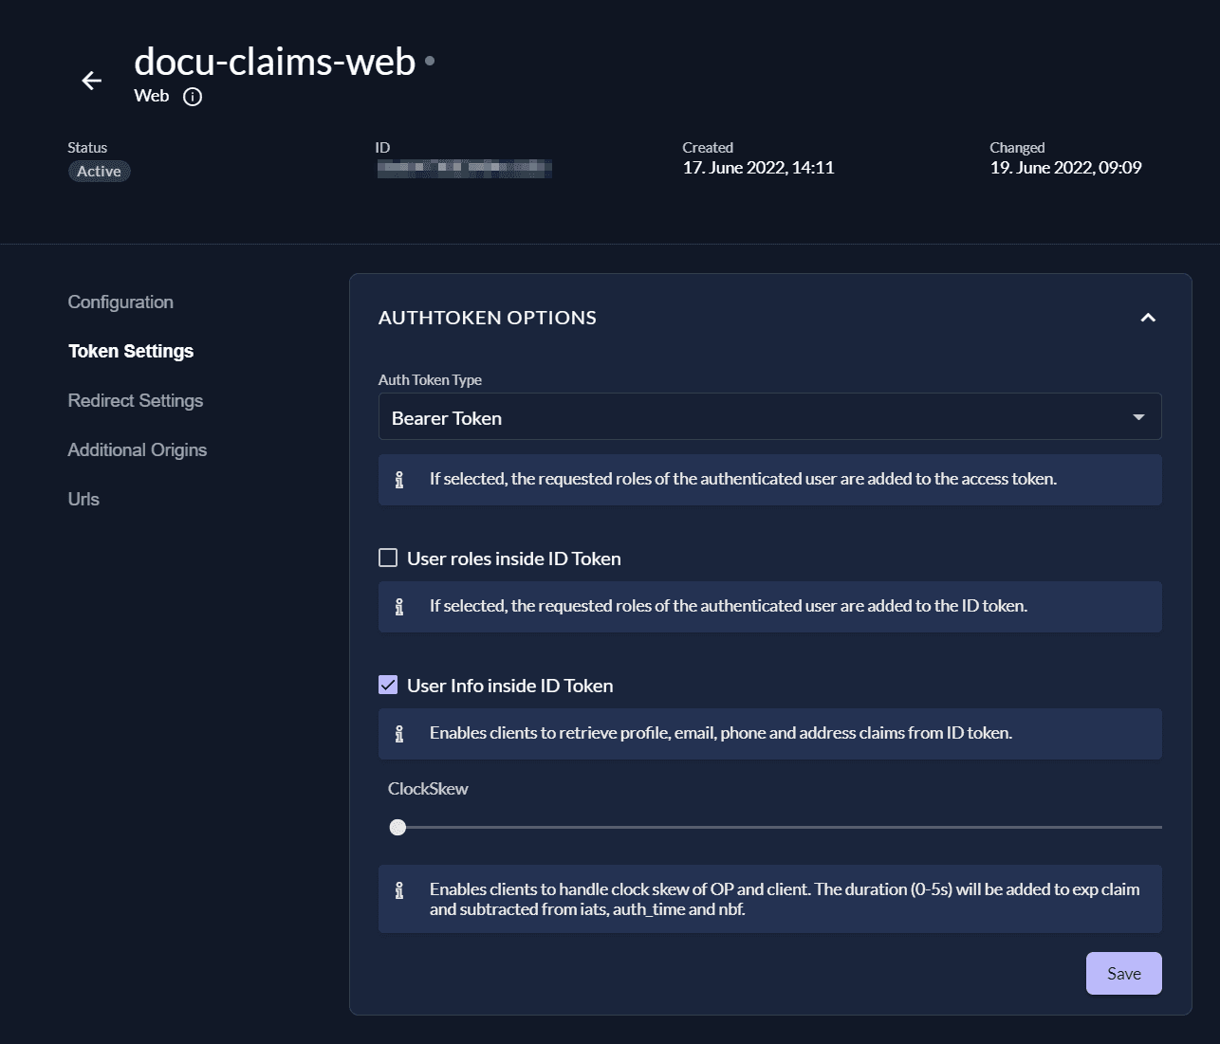Open the Auth Token Type dropdown
Image resolution: width=1220 pixels, height=1044 pixels.
click(768, 417)
